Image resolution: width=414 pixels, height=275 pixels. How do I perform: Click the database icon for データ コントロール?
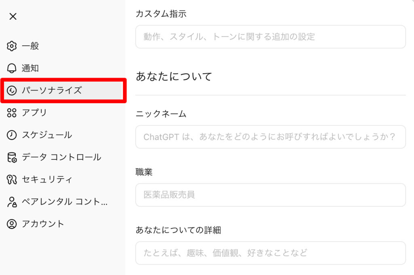12,157
